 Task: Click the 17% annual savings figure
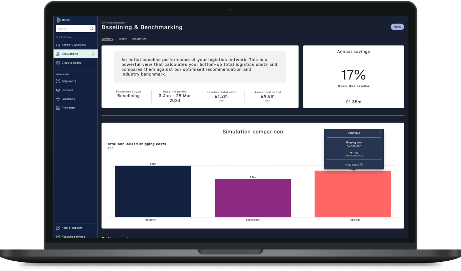point(353,74)
